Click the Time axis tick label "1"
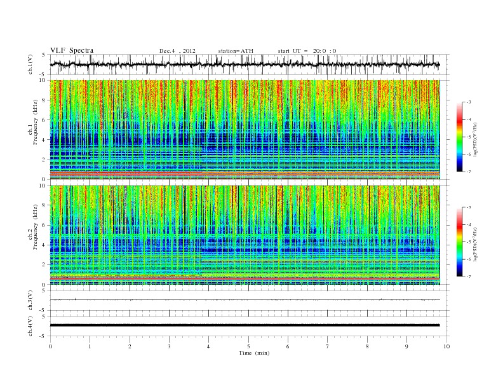Viewport: 503px width, 389px height. pyautogui.click(x=90, y=346)
